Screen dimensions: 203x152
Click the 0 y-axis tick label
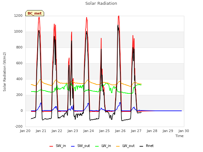point(22,111)
